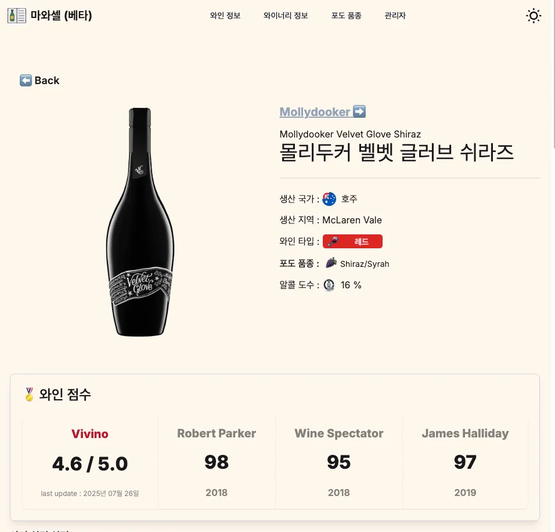Viewport: 555px width, 532px height.
Task: Go to the 포도 품종 menu
Action: [x=347, y=16]
